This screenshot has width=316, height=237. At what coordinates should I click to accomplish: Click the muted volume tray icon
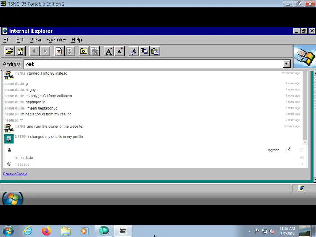272,231
